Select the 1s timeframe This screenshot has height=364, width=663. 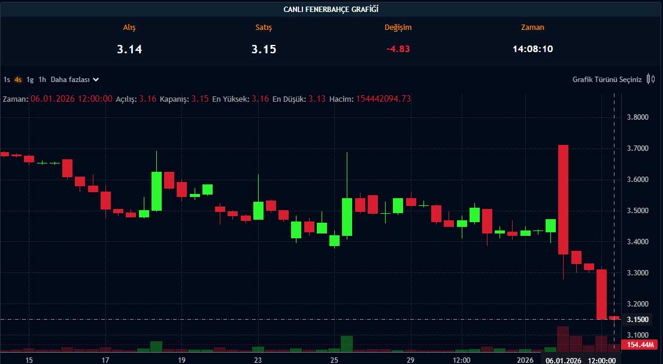pos(7,80)
